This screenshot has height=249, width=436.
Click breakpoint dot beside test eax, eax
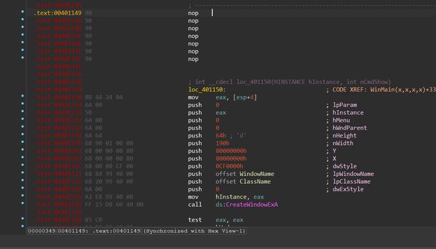coord(23,218)
